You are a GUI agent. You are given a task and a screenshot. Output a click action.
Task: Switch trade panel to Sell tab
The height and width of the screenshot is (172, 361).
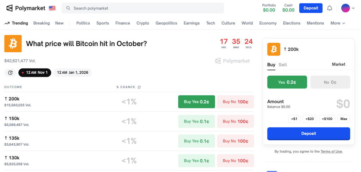(282, 65)
